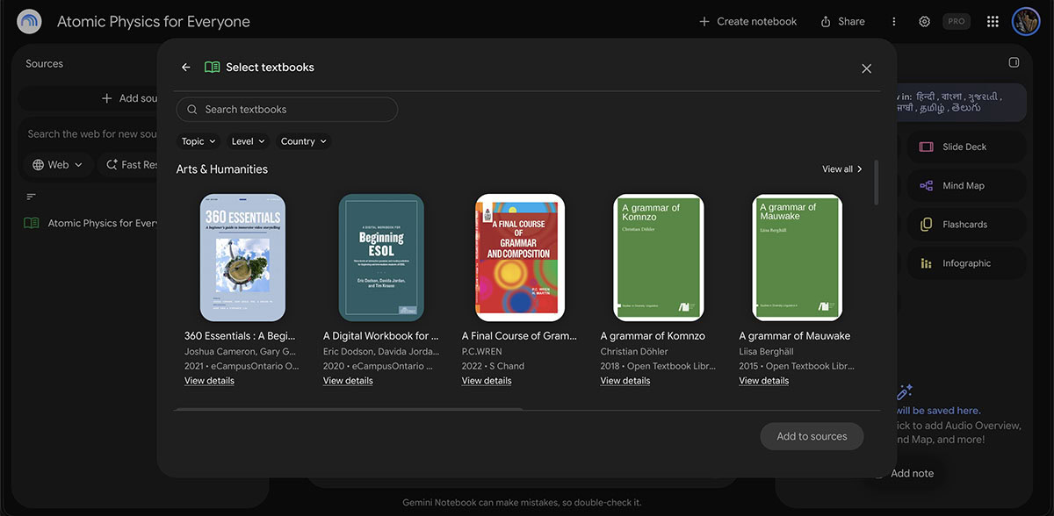Collapse the Studio panel icon

point(1014,63)
